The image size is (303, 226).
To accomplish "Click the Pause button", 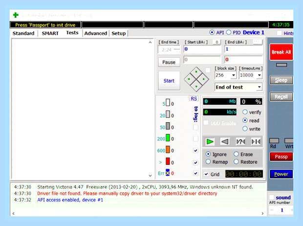I will pos(169,62).
